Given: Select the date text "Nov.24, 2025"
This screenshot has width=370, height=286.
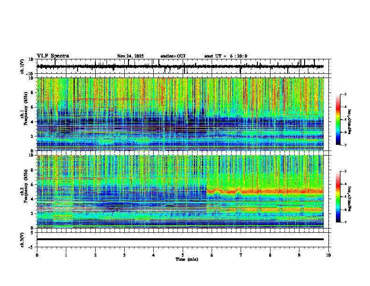Looking at the screenshot, I should 130,56.
